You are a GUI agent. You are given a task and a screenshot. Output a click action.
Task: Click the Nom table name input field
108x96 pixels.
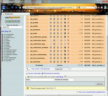click(x=42, y=80)
